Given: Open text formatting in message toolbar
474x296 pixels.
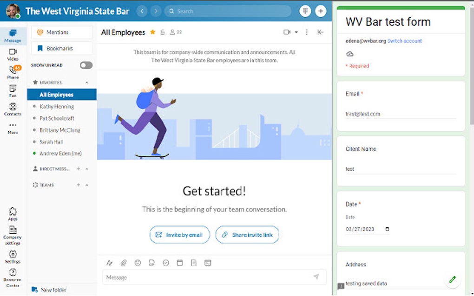Looking at the screenshot, I should coord(109,263).
